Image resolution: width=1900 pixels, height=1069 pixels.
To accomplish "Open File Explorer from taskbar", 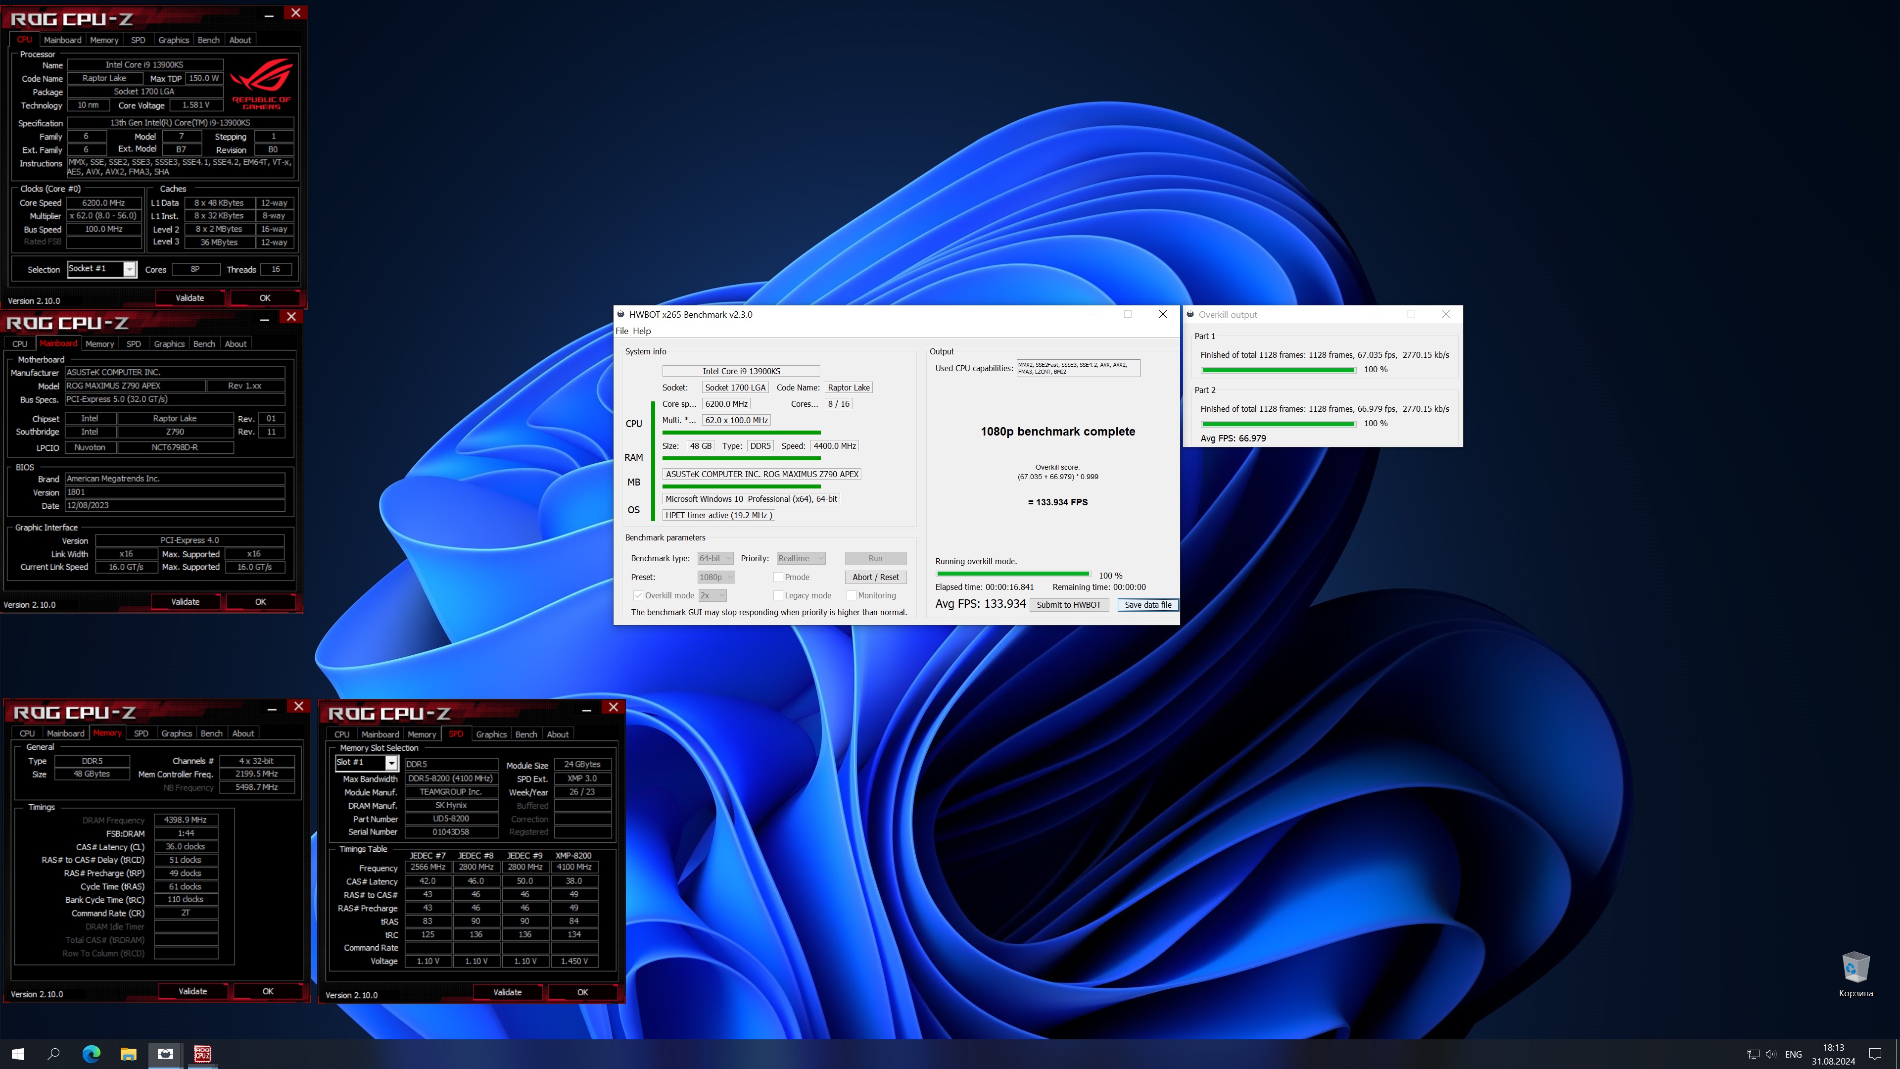I will point(128,1054).
